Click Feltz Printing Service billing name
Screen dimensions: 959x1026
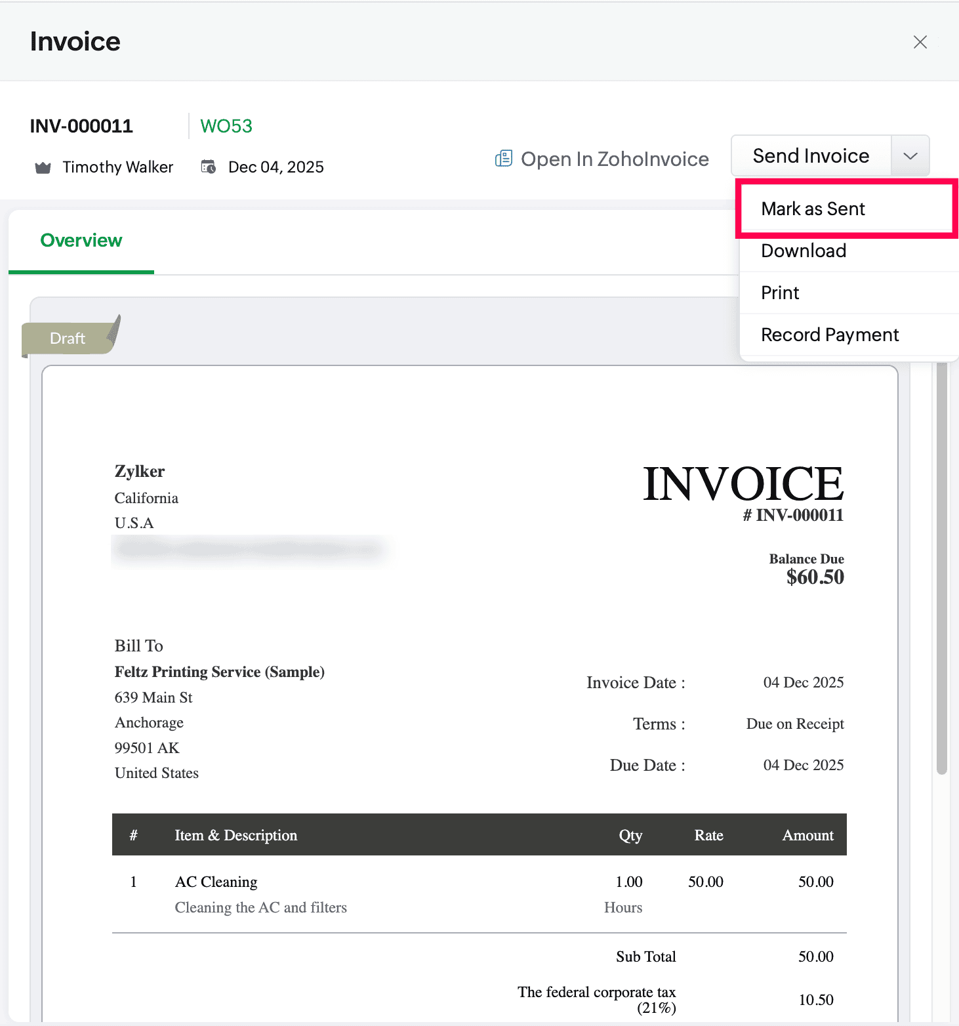click(219, 672)
